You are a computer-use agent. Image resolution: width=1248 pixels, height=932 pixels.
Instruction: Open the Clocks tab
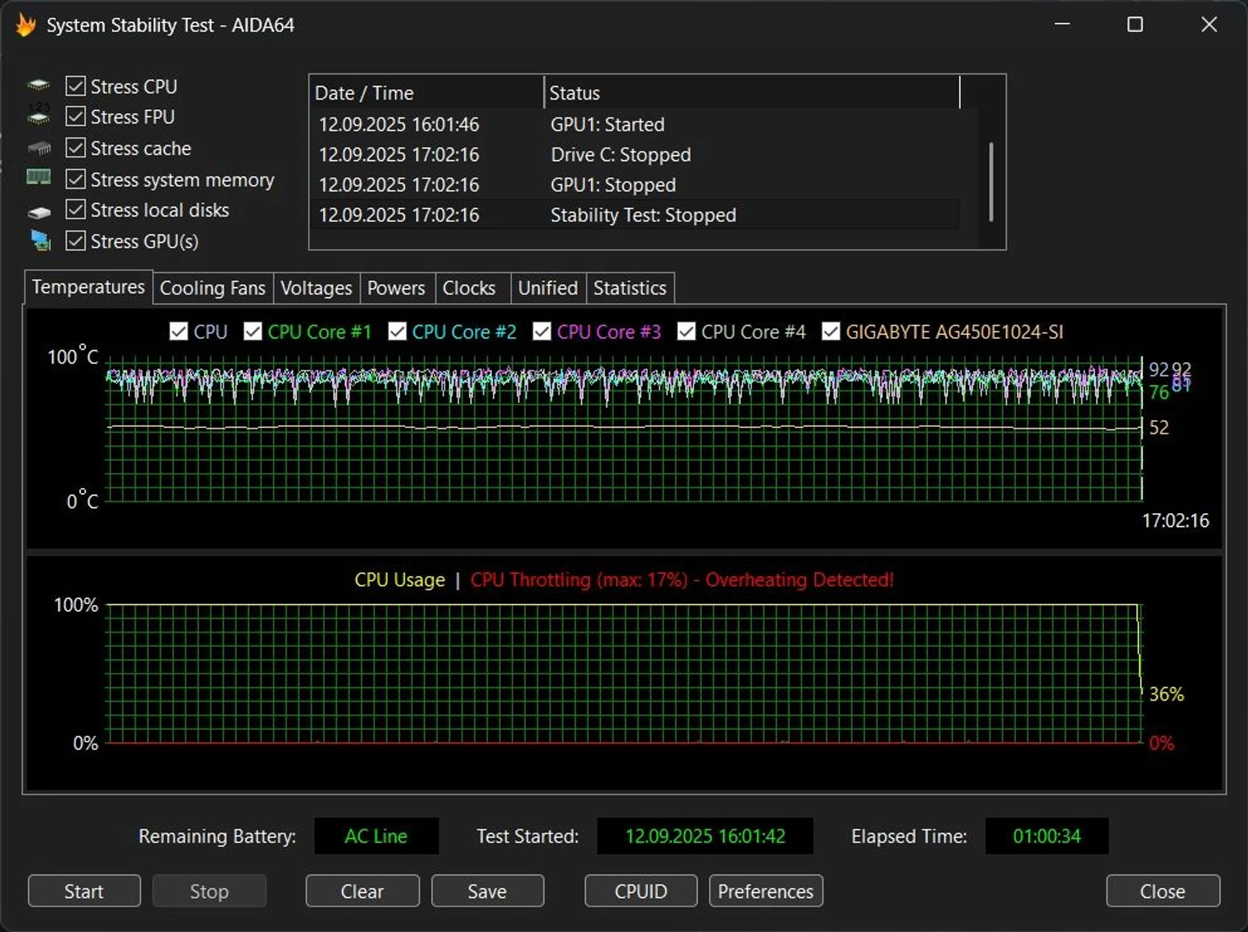(469, 288)
